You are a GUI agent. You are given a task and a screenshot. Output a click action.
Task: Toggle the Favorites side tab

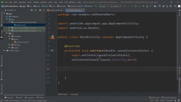click(x=2, y=75)
